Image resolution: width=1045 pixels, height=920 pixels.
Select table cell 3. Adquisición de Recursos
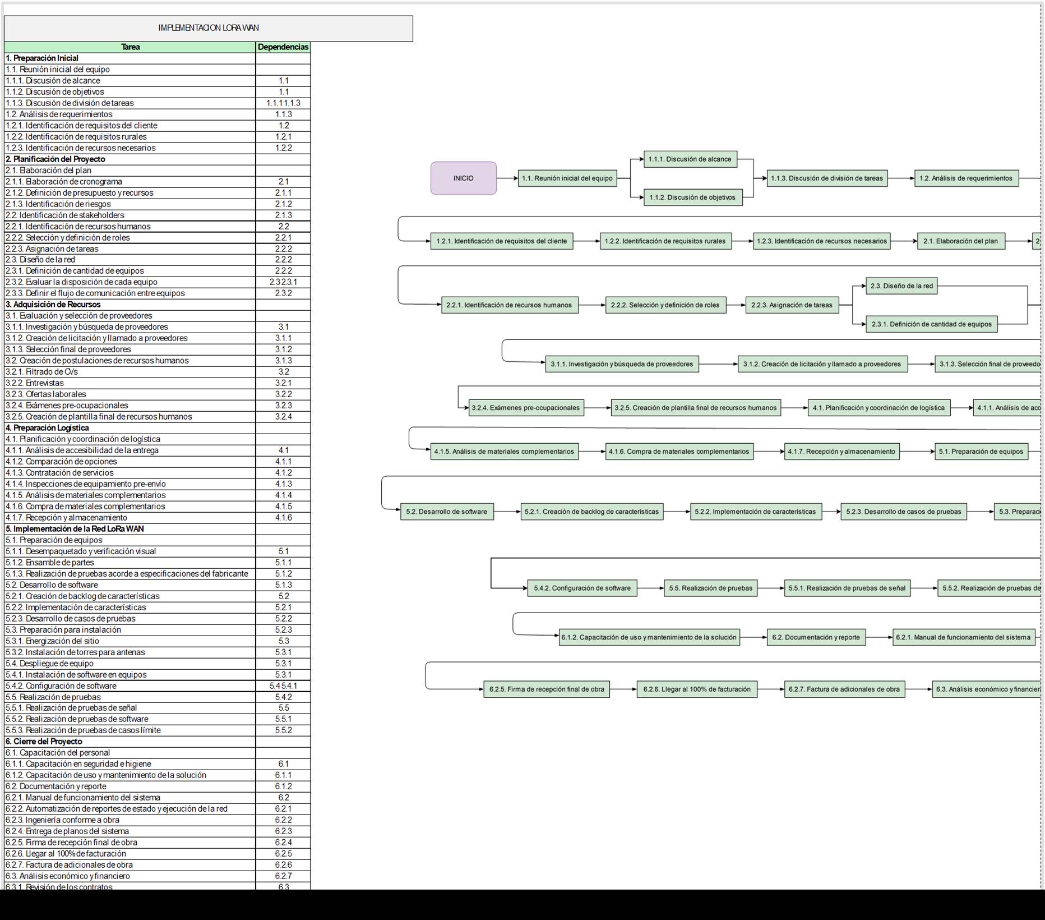(130, 305)
